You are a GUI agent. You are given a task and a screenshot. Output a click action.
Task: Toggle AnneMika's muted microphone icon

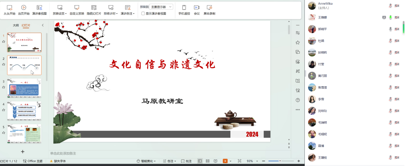pos(390,6)
